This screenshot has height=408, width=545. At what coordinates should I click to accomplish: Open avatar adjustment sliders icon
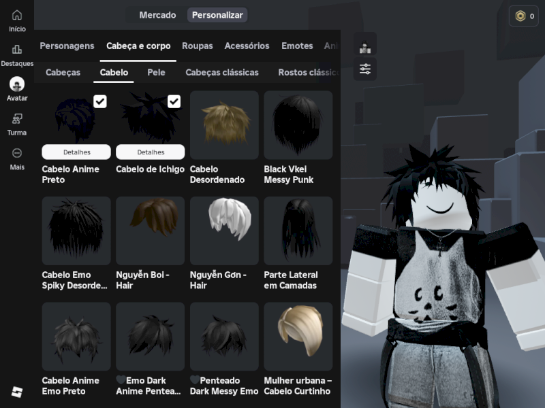coord(365,69)
